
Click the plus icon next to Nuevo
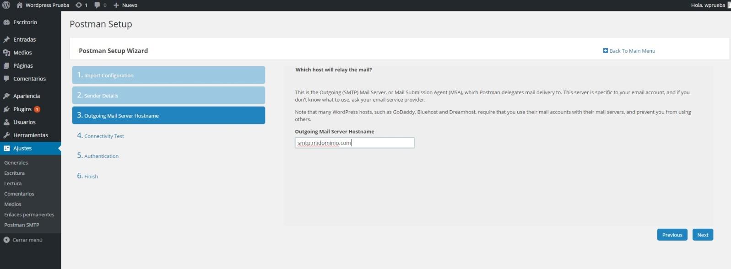[116, 5]
